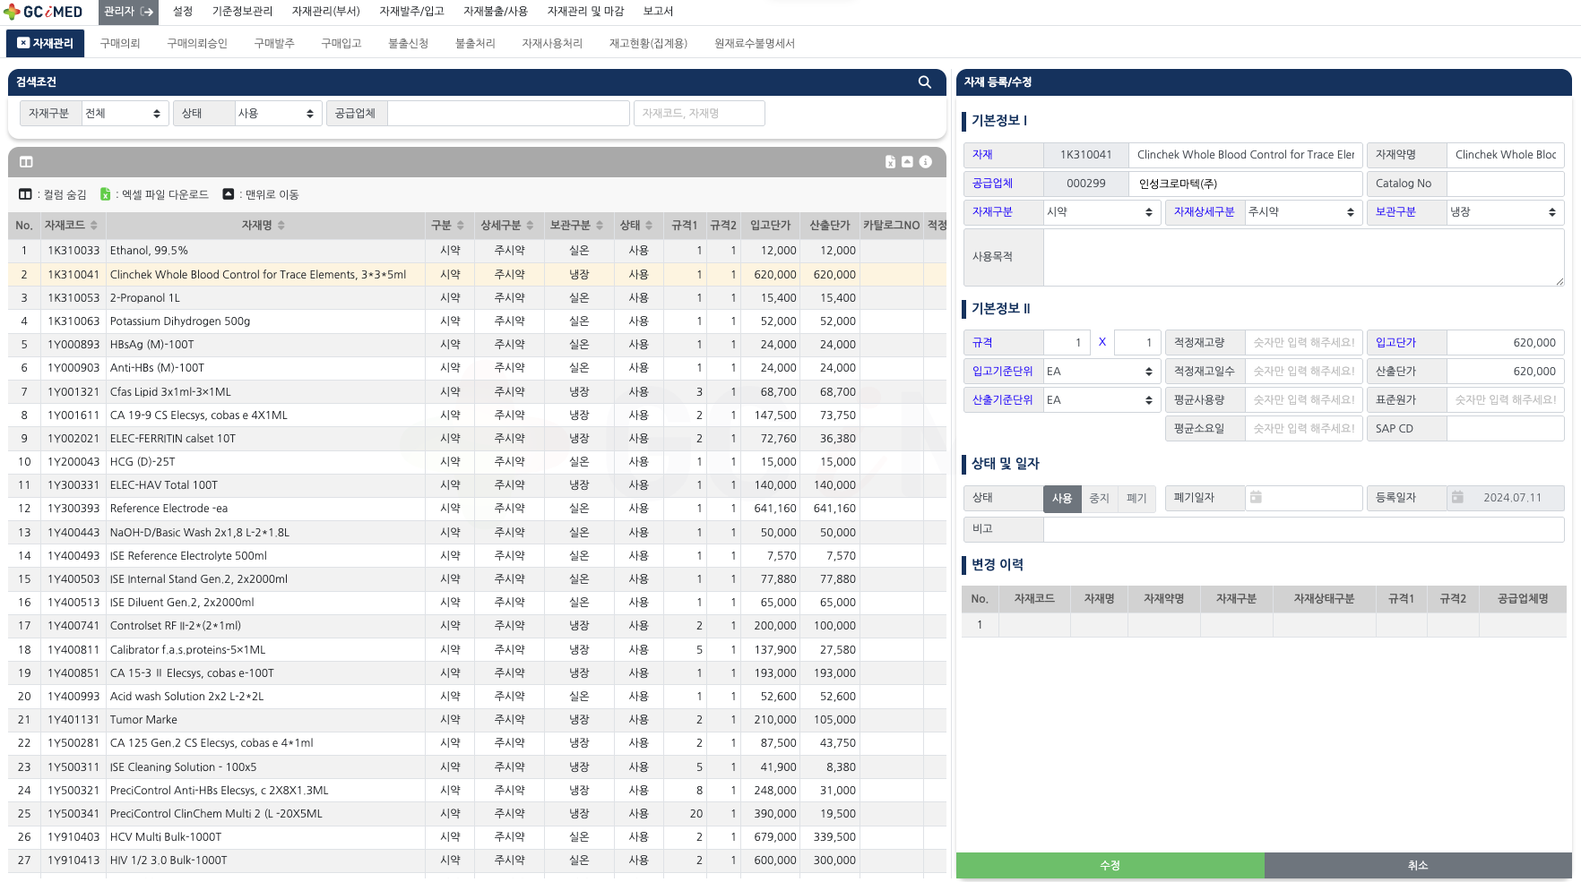Click the 자재코드, 자재명 search input field
The height and width of the screenshot is (882, 1581).
pos(699,114)
